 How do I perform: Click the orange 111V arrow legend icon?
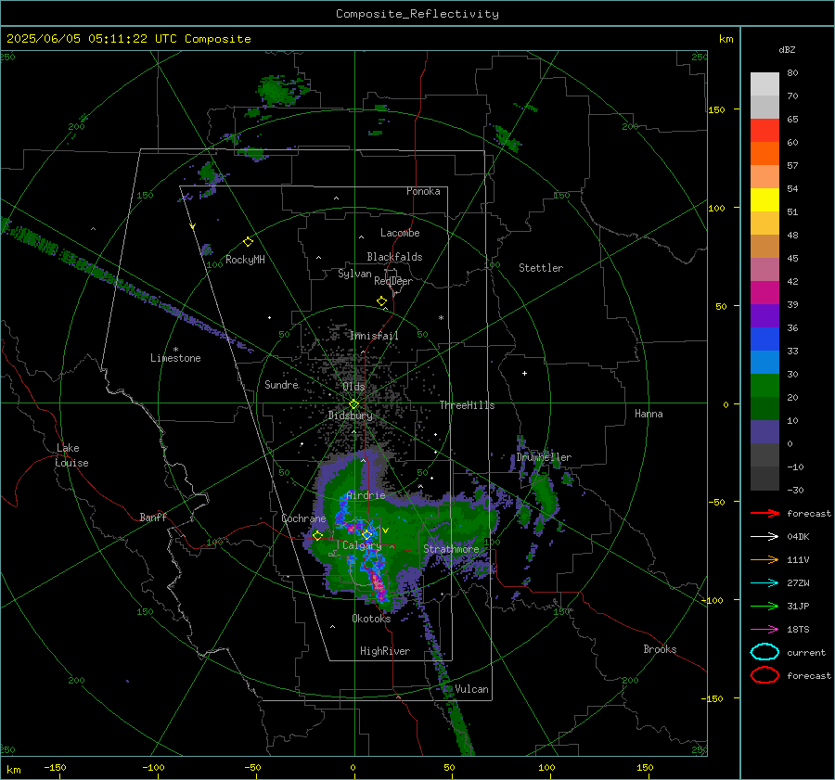pos(764,559)
